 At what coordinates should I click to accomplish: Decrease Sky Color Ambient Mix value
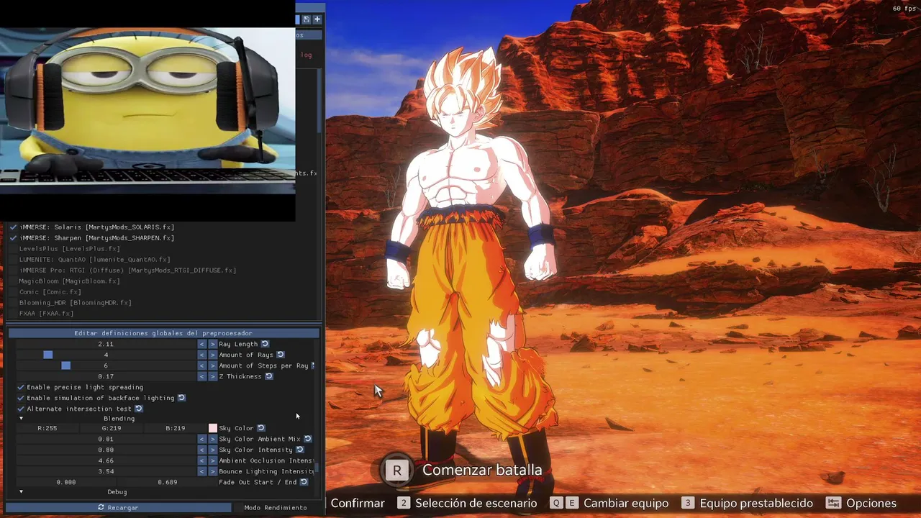202,439
